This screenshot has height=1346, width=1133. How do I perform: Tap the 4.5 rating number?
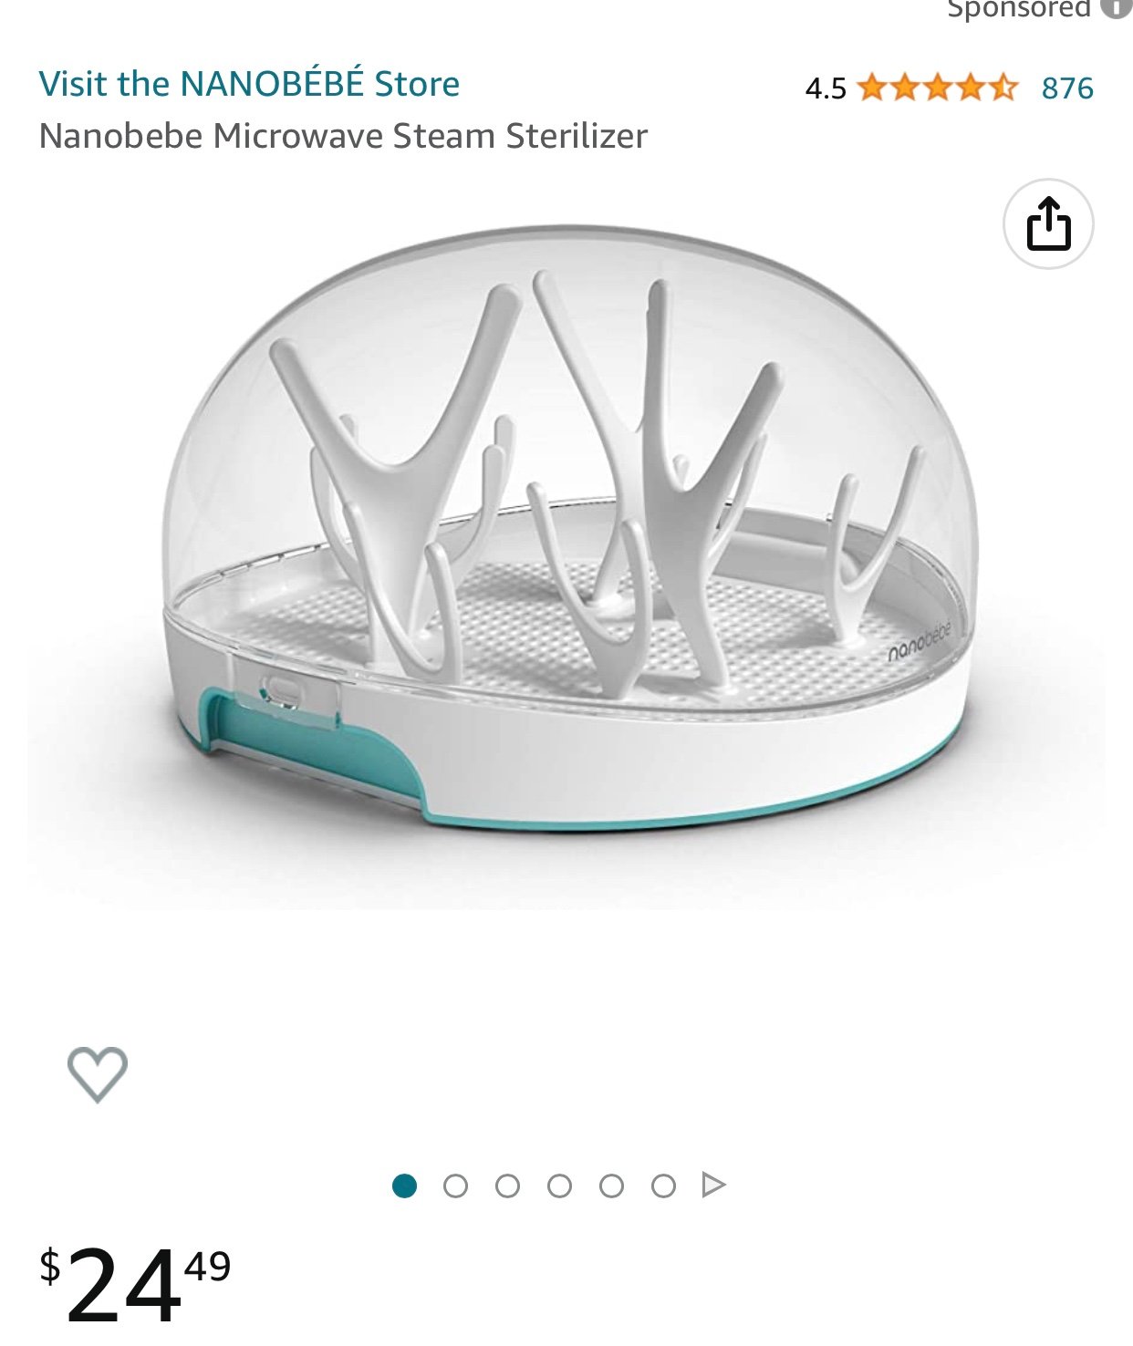pyautogui.click(x=826, y=88)
